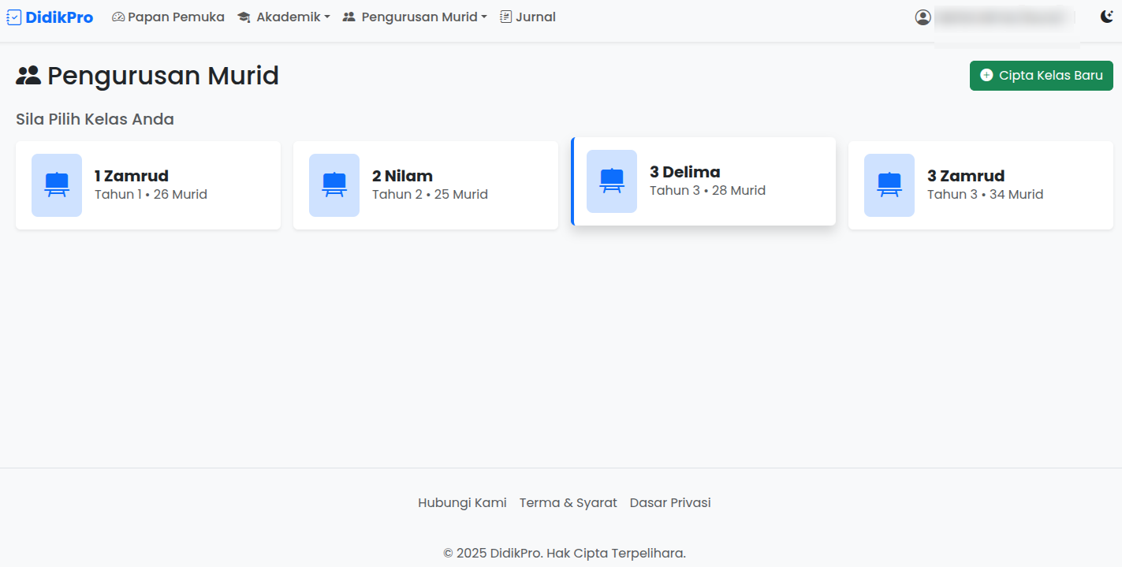View the Terma & Syarat page
The height and width of the screenshot is (567, 1122).
568,502
